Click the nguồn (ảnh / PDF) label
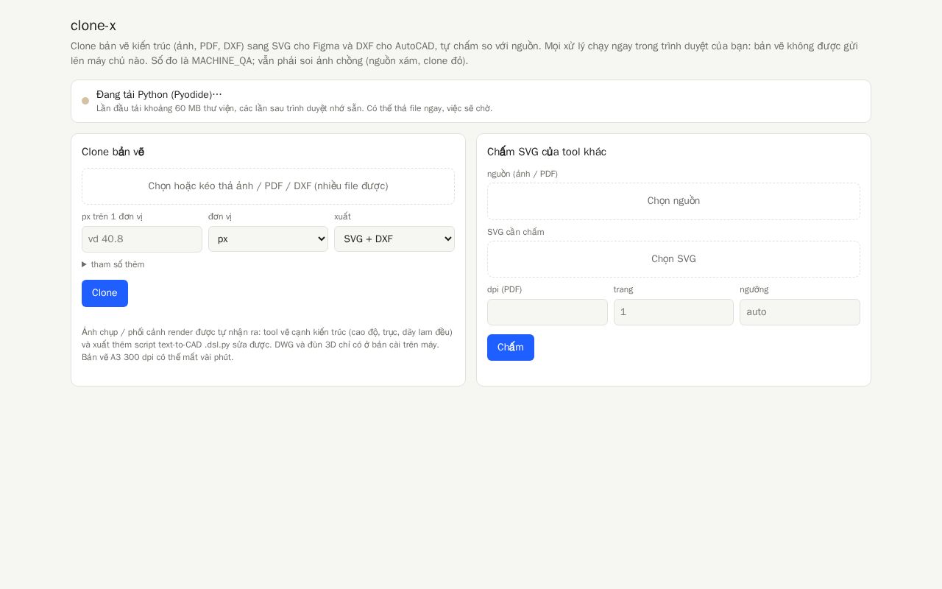This screenshot has height=589, width=942. pos(523,174)
